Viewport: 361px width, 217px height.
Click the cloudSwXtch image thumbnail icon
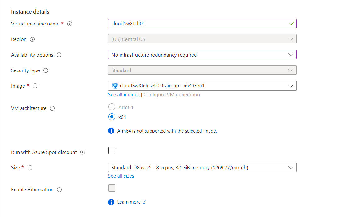(x=114, y=85)
